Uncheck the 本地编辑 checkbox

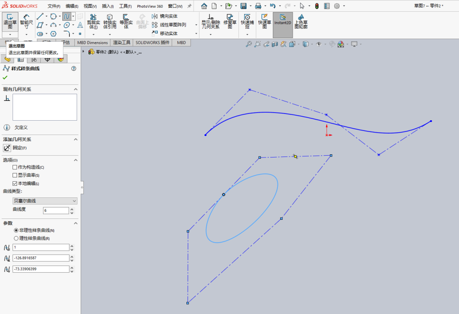click(15, 183)
